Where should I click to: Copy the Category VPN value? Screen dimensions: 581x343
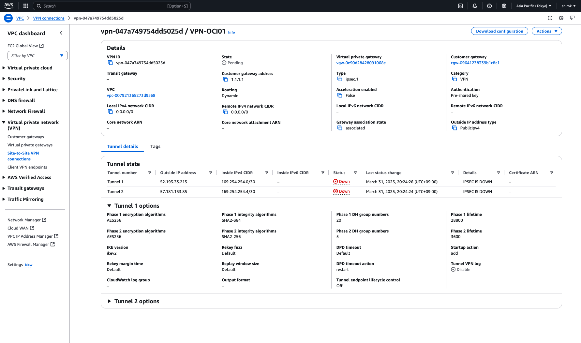pos(454,79)
